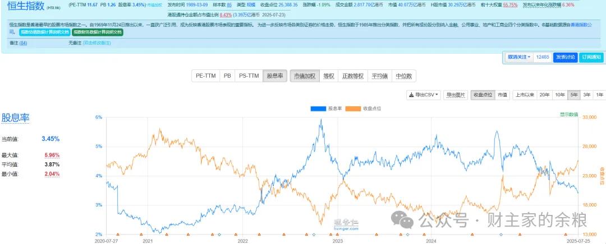
Task: Click the download icon on 导出CSV
Action: coord(412,95)
